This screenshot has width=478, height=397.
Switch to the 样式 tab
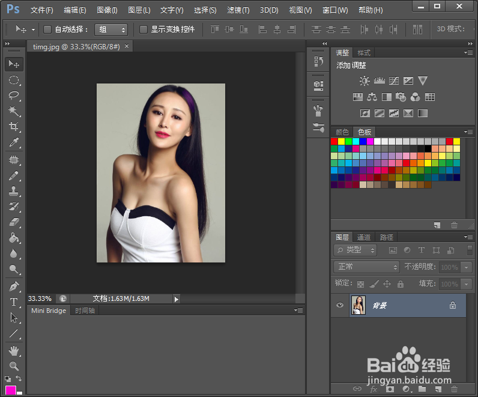364,53
